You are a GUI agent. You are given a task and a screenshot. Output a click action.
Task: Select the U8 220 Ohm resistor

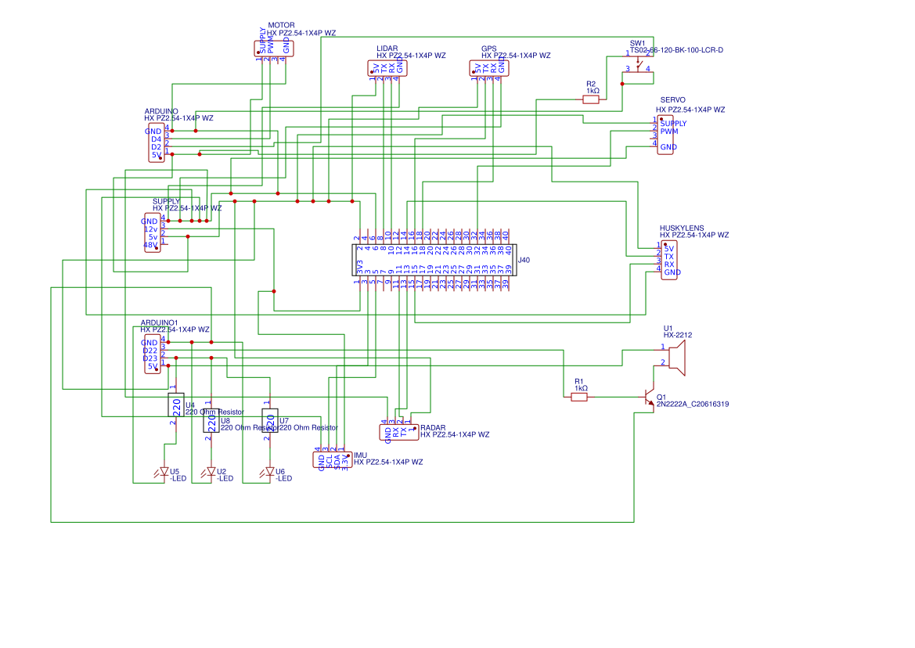[x=211, y=420]
